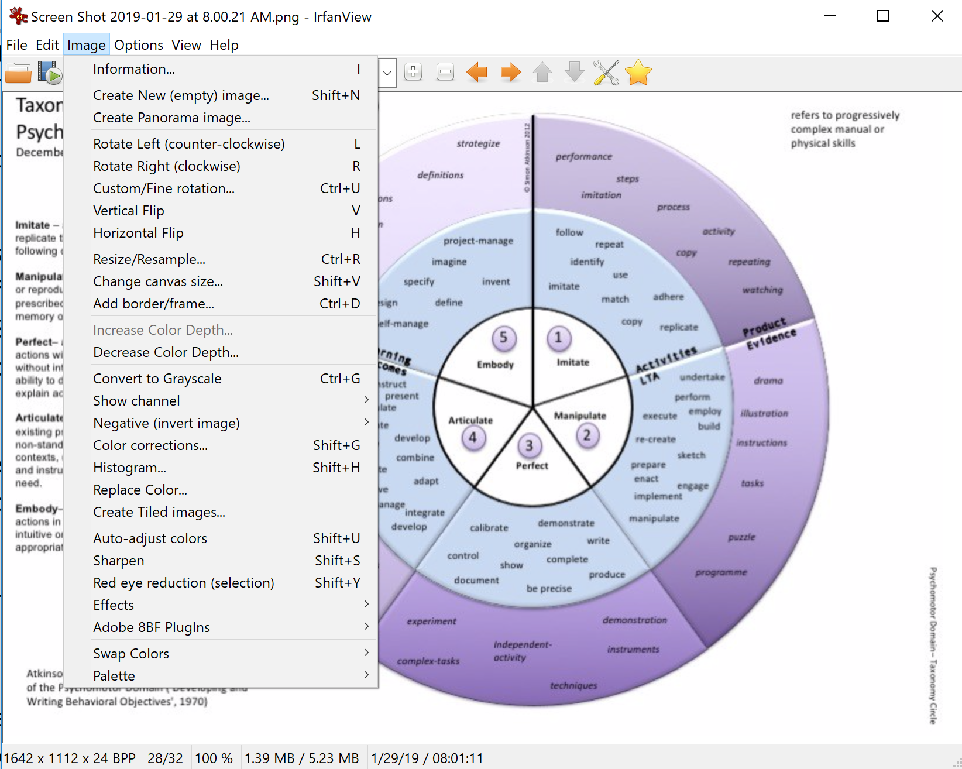Click the yellow star toolbar icon
962x769 pixels.
638,73
